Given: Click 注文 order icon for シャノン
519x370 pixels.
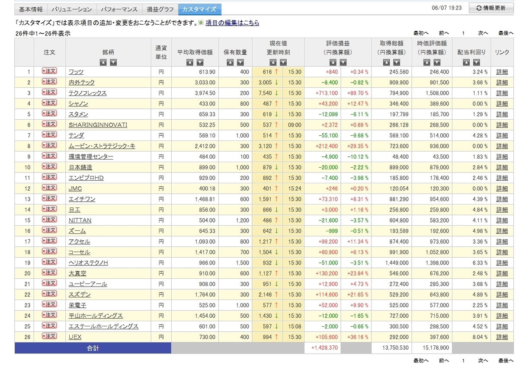Looking at the screenshot, I should click(49, 103).
